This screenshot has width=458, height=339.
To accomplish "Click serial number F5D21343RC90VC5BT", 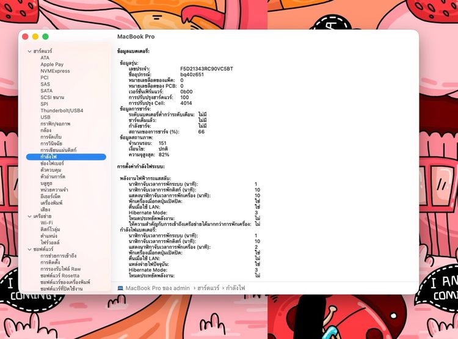I will pos(206,69).
